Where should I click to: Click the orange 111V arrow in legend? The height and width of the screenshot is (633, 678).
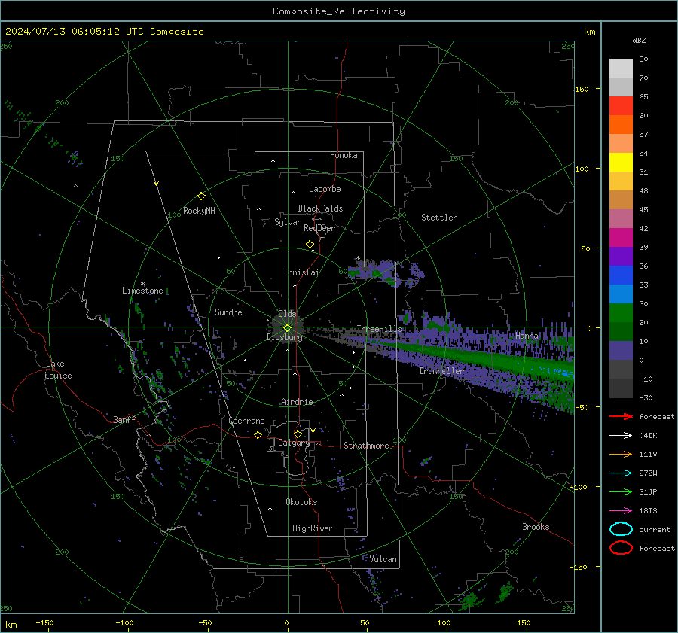621,454
